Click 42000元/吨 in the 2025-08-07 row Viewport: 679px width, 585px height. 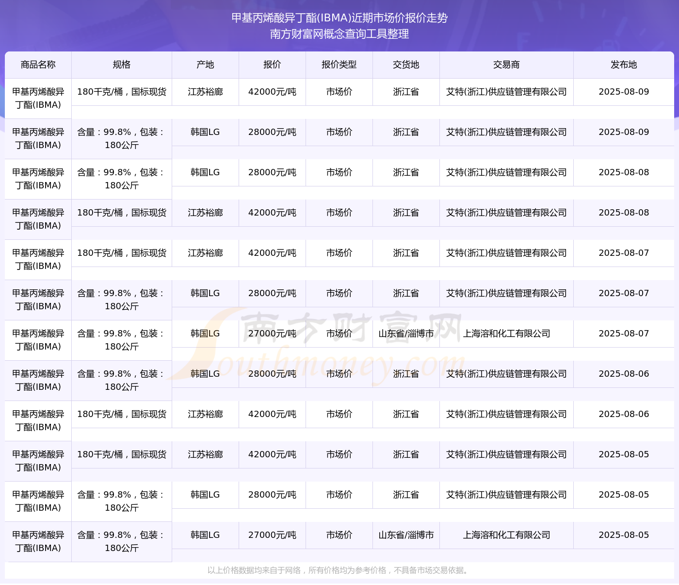272,253
